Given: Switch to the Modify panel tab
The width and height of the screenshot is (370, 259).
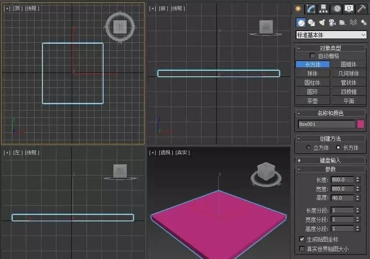Looking at the screenshot, I should point(311,9).
